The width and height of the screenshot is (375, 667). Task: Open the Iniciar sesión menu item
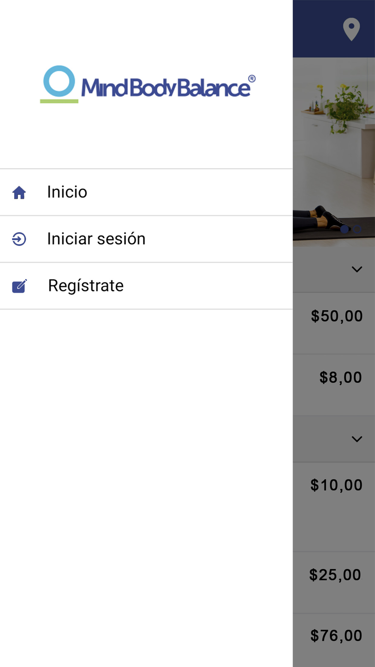click(146, 239)
